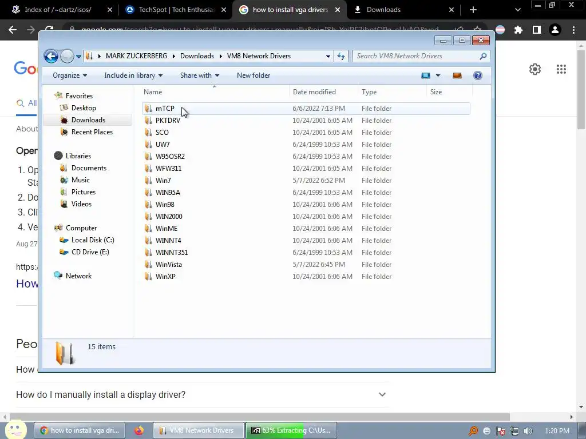Select MARK ZUCKERBERG in the address breadcrumb
The height and width of the screenshot is (439, 586).
136,56
